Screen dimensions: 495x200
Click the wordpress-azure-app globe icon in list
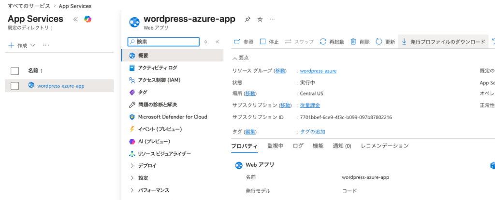coord(31,85)
